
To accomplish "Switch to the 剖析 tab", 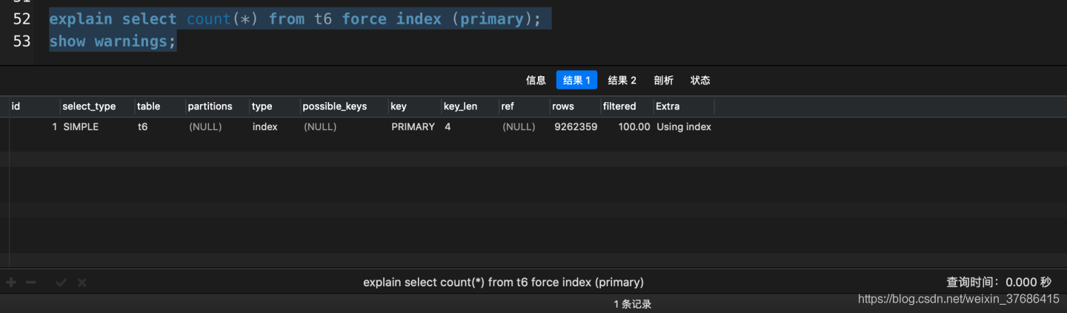I will [x=663, y=81].
